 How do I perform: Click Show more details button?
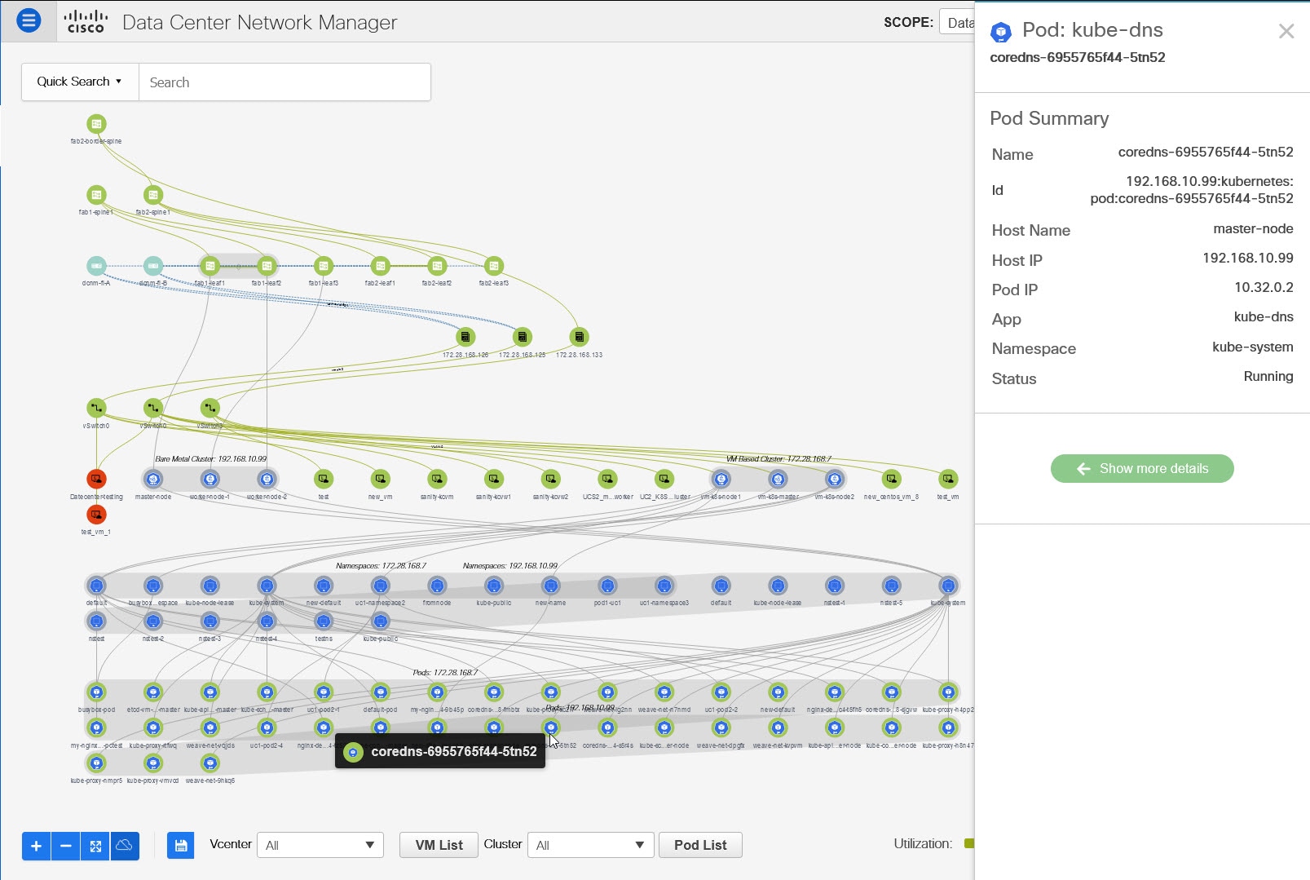(x=1142, y=468)
